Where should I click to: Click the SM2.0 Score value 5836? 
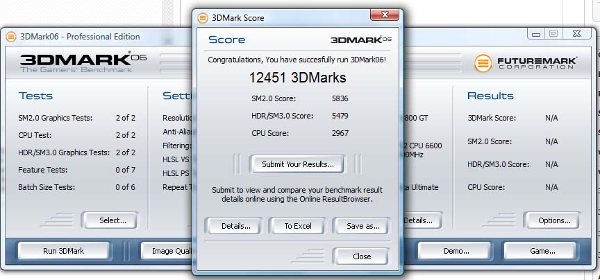[340, 98]
